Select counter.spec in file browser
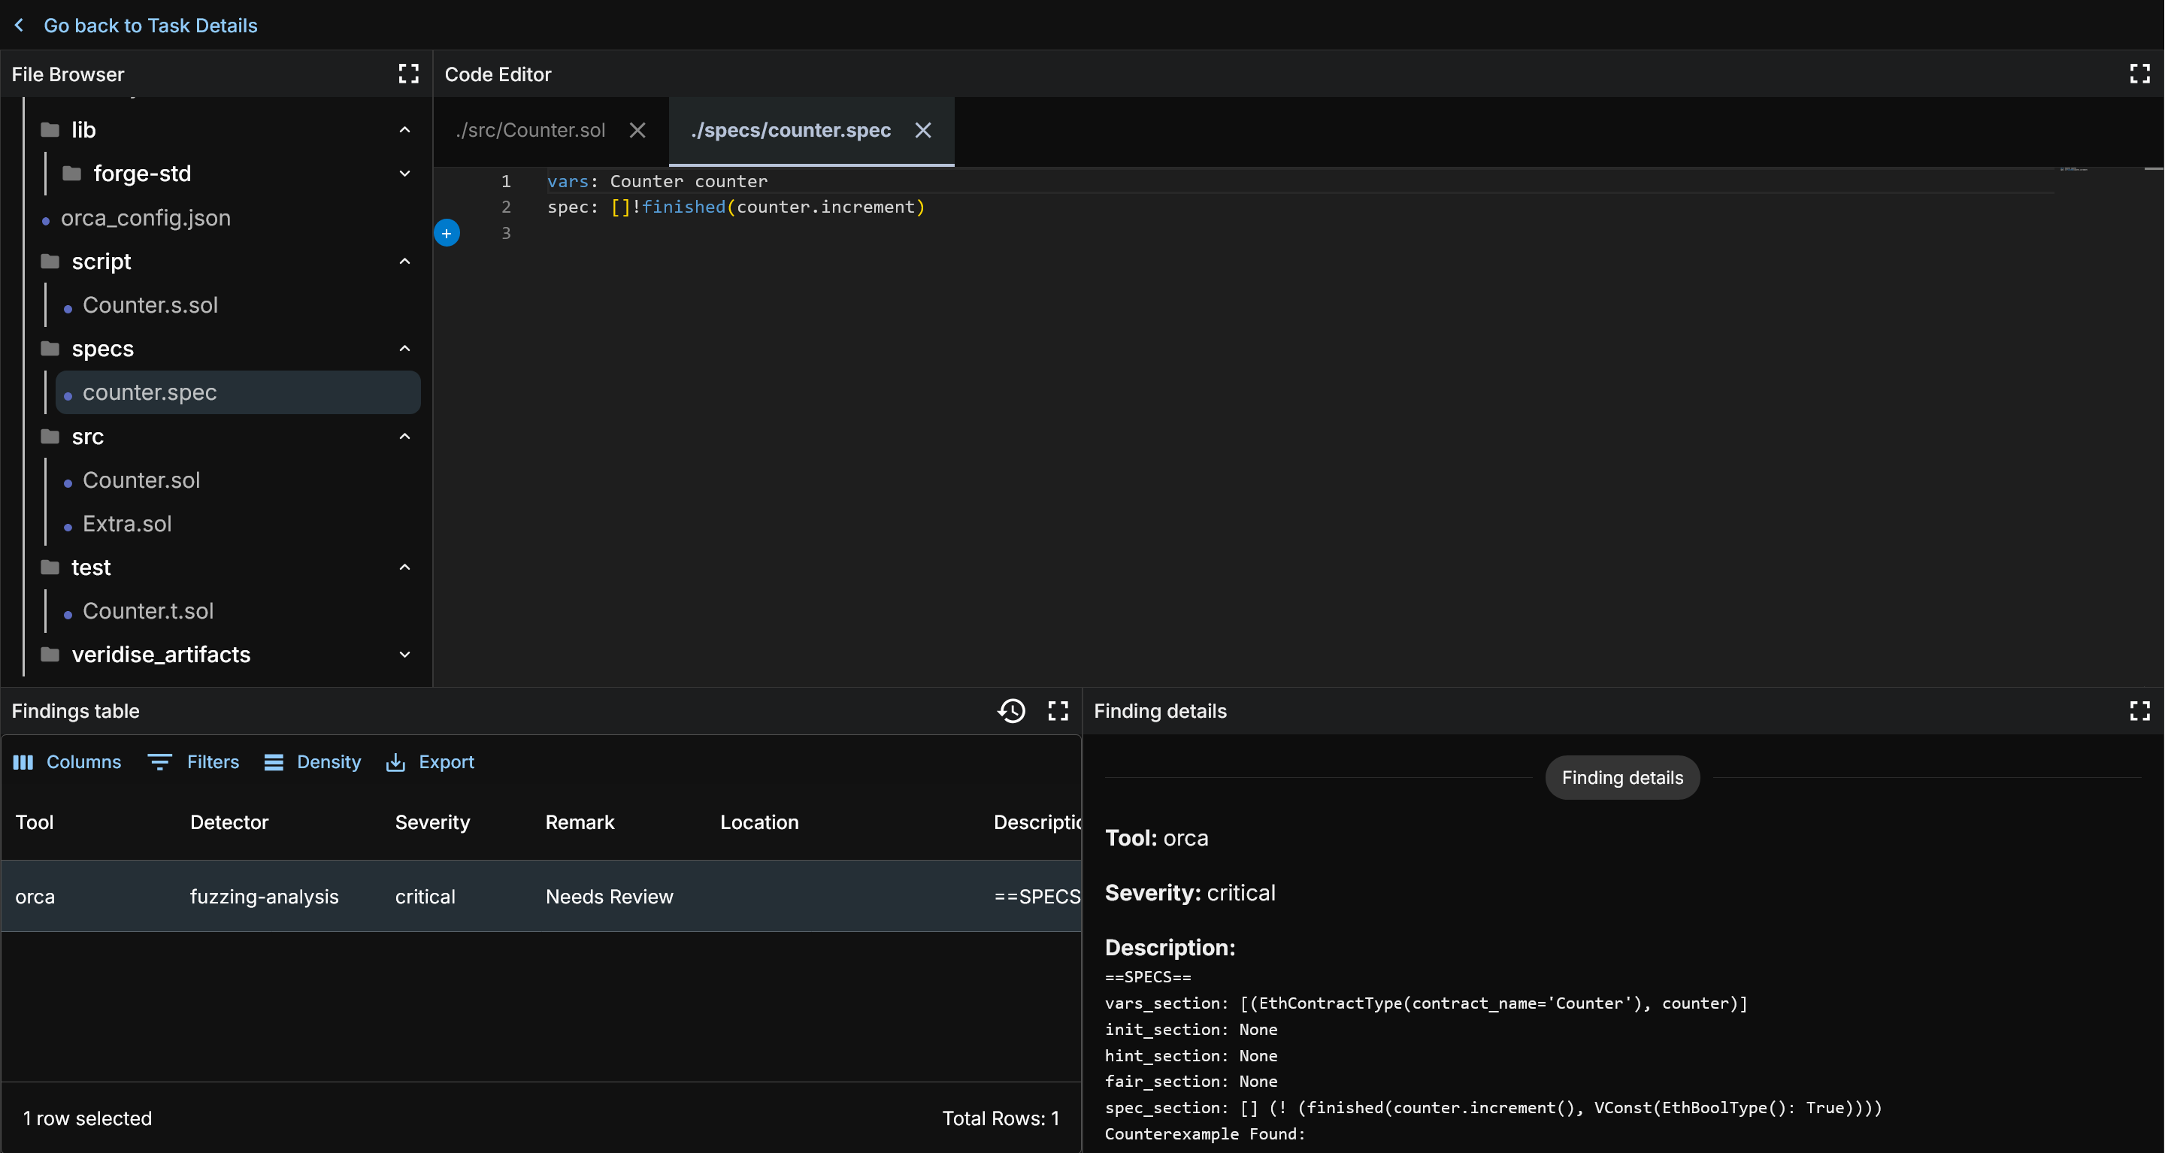Image resolution: width=2165 pixels, height=1153 pixels. coord(238,392)
